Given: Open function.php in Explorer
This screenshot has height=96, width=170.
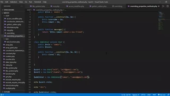Looking at the screenshot, I should click(x=10, y=74).
